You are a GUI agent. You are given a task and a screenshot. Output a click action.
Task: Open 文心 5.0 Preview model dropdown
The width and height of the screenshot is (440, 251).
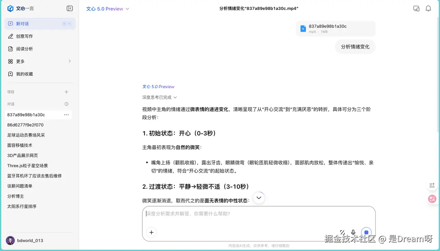(108, 9)
